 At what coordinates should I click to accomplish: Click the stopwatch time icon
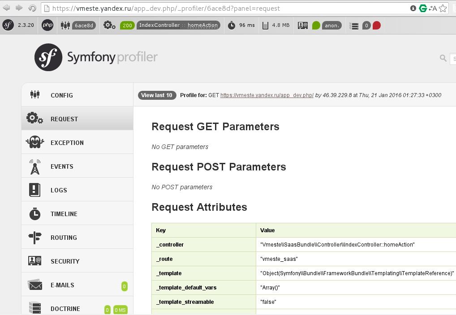232,26
